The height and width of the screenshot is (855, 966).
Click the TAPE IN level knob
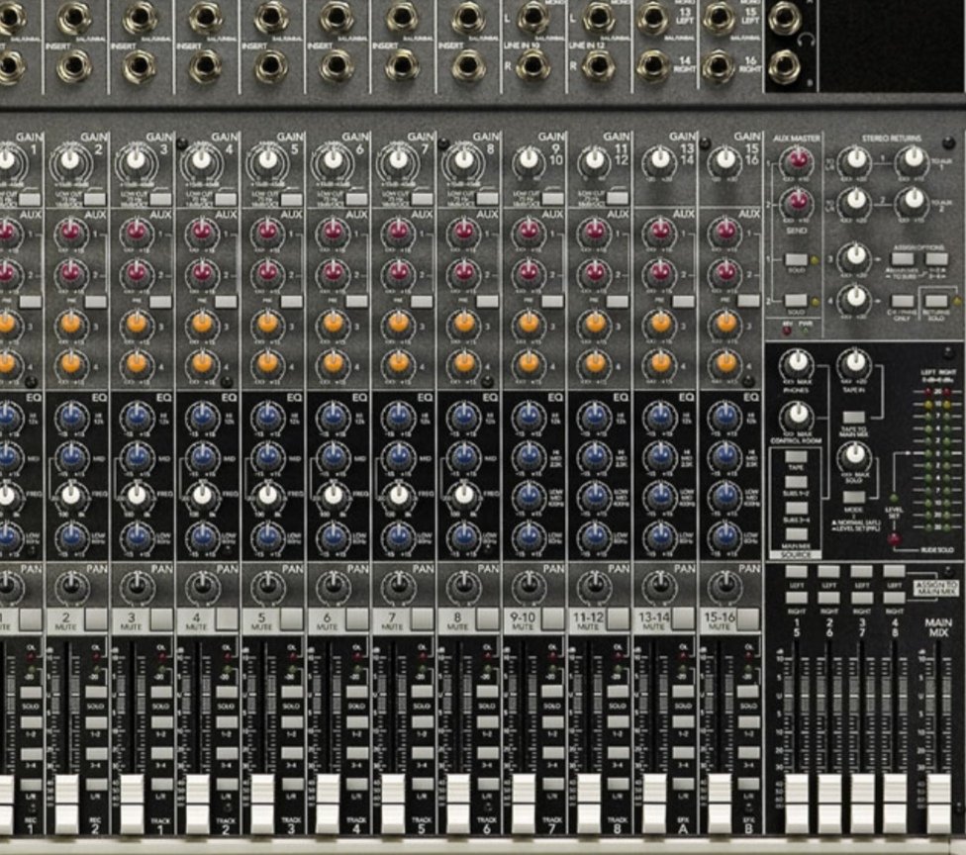tap(854, 363)
